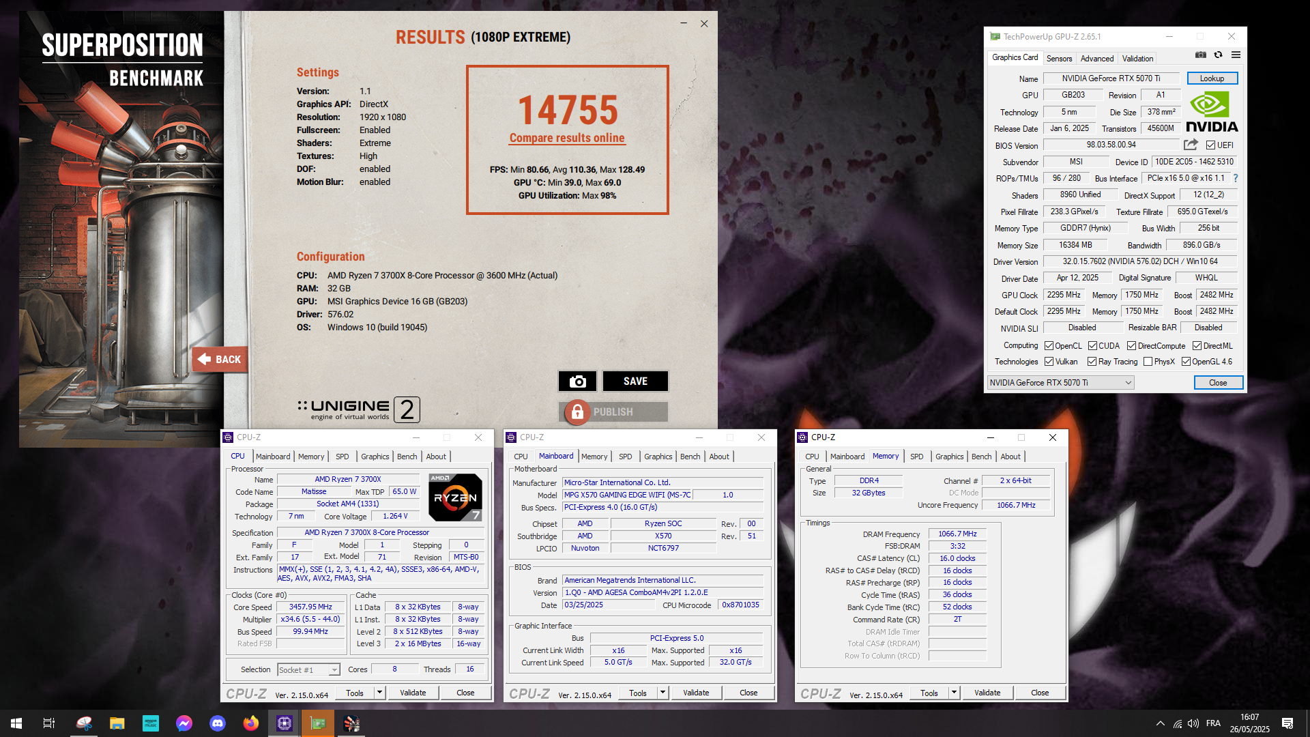Open the network tray icon
1310x737 pixels.
click(1178, 723)
